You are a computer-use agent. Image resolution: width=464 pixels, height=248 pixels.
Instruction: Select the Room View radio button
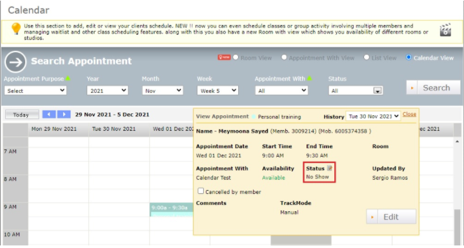(x=236, y=57)
